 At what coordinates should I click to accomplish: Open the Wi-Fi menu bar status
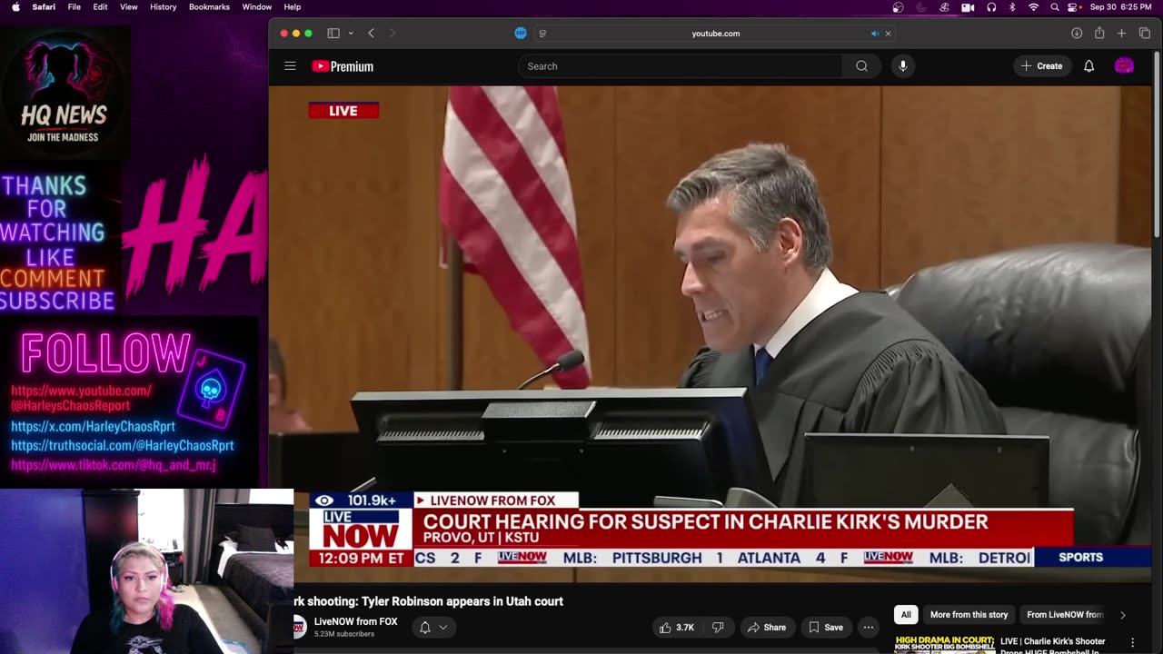(x=1033, y=6)
